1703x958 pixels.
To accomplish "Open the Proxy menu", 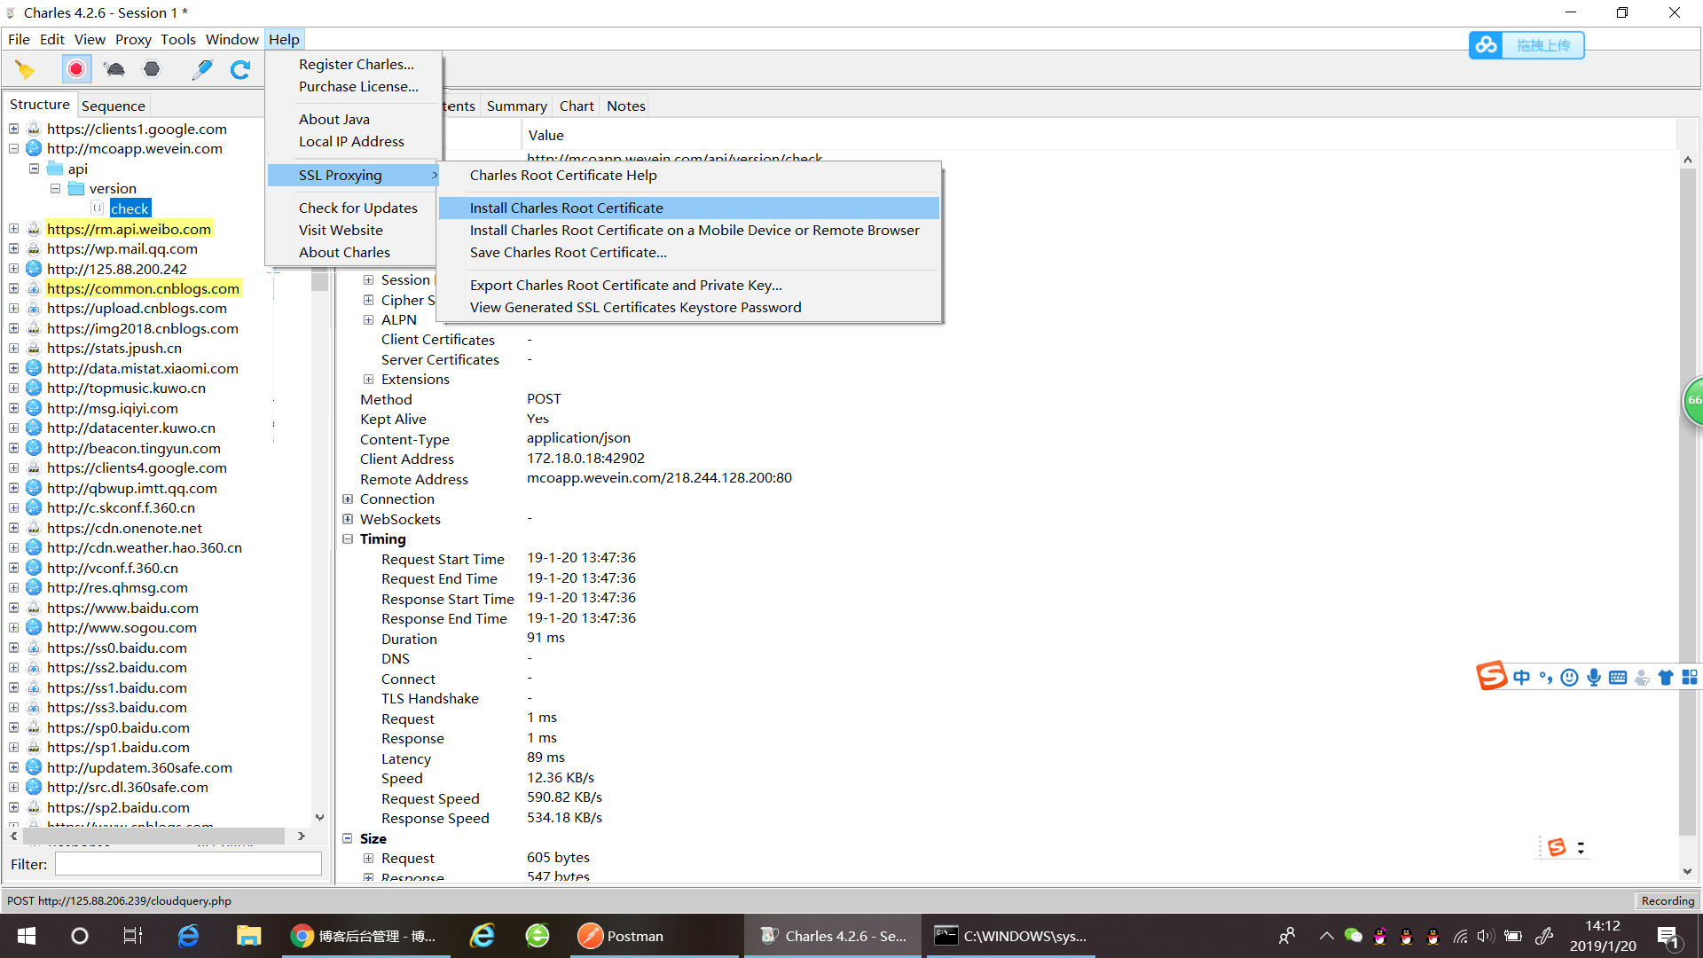I will click(133, 39).
